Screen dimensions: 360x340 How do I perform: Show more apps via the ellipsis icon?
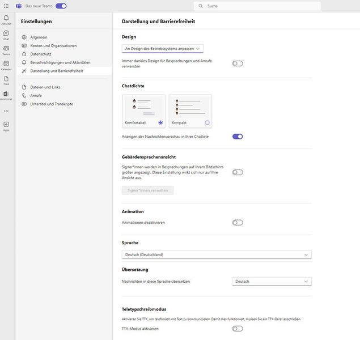(x=6, y=111)
